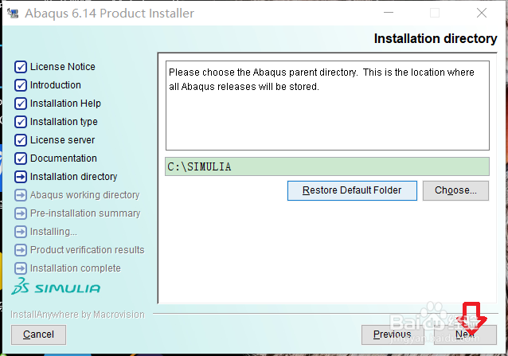Minimize the installer window

(389, 13)
